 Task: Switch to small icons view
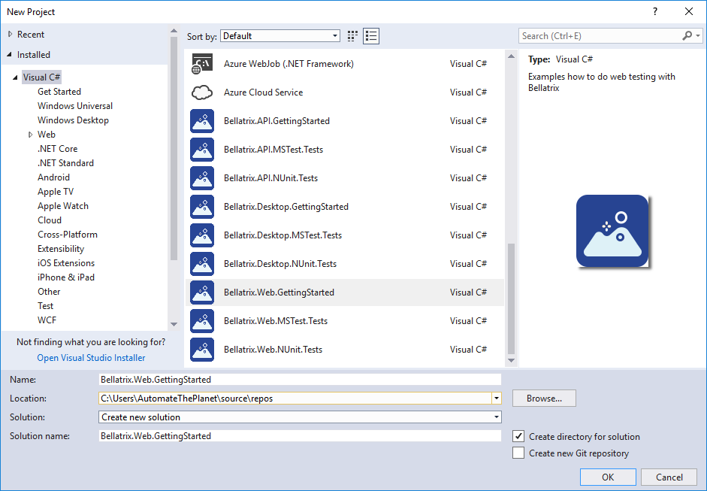353,36
